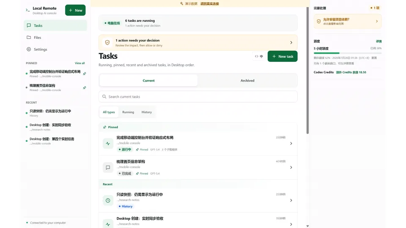This screenshot has width=406, height=228.
Task: Click the 详情 link in quota panel
Action: [379, 41]
